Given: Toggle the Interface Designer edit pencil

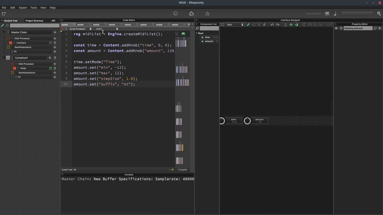Looking at the screenshot, I should (248, 24).
